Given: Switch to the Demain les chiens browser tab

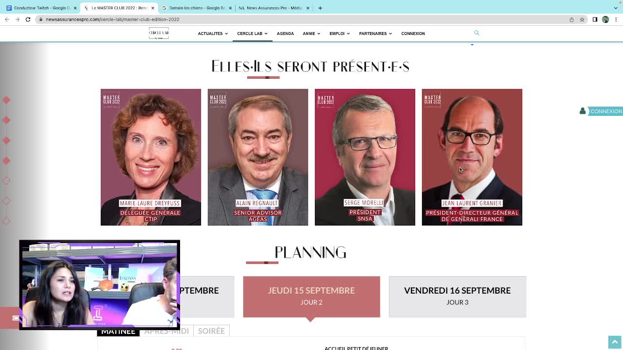Looking at the screenshot, I should point(195,8).
